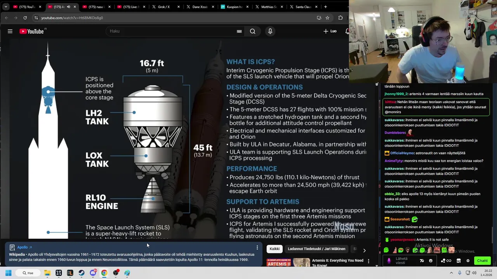Open Artemis II video three-dot menu
This screenshot has height=279, width=497.
click(368, 261)
